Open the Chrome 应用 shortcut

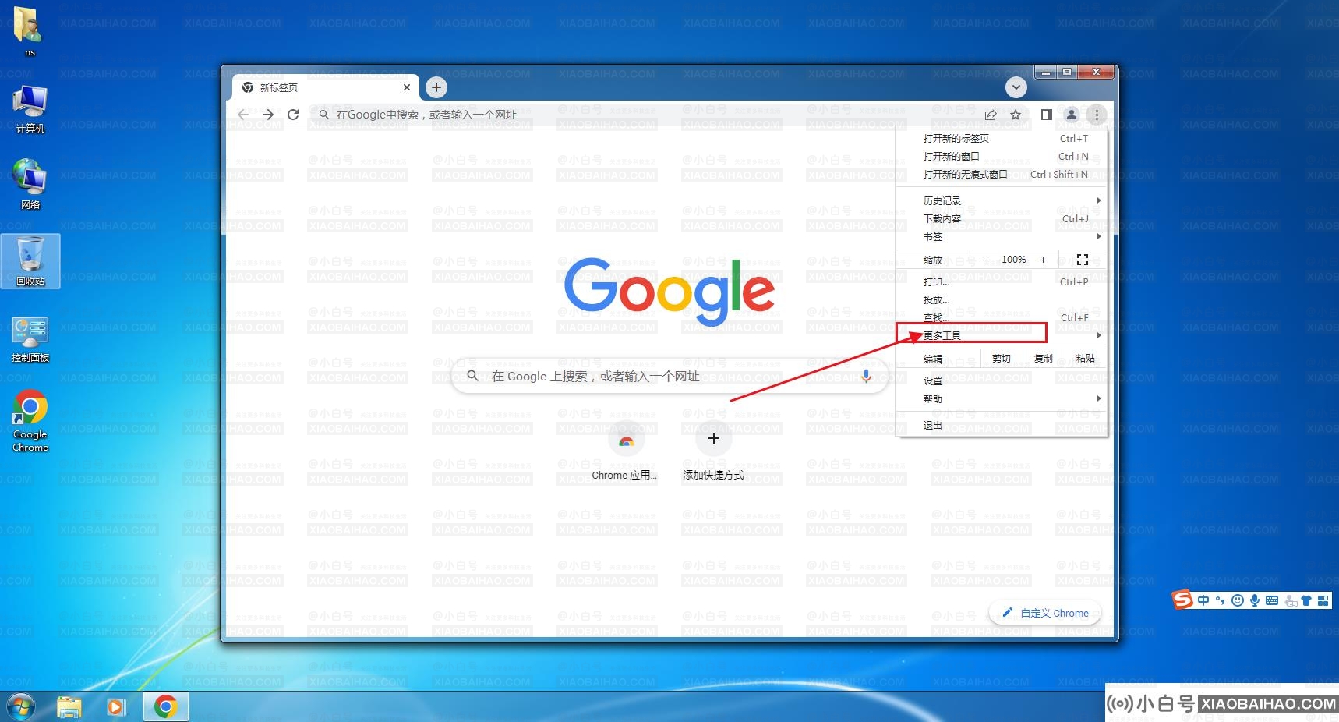pos(625,451)
